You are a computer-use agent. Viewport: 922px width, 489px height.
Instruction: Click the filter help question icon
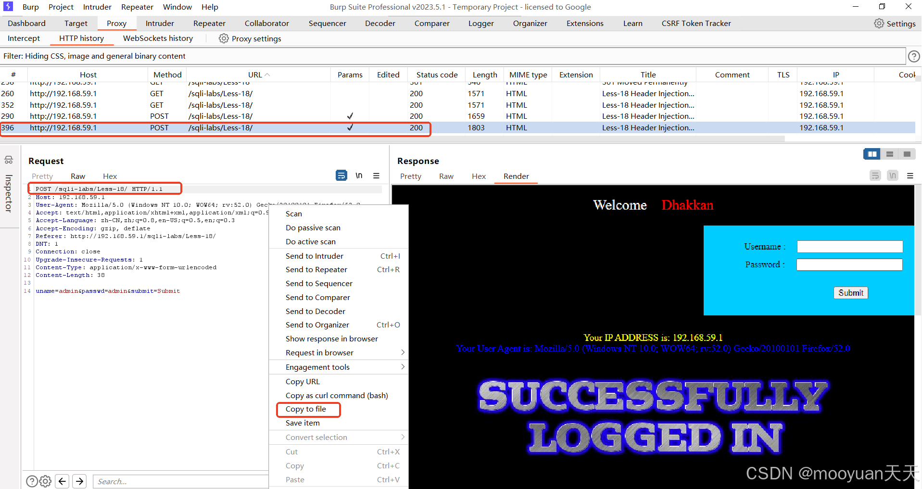pyautogui.click(x=914, y=56)
